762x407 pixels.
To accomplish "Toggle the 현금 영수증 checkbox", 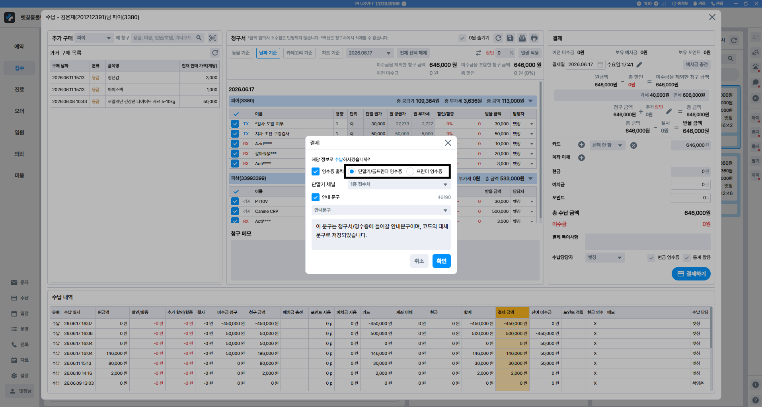I will click(651, 257).
